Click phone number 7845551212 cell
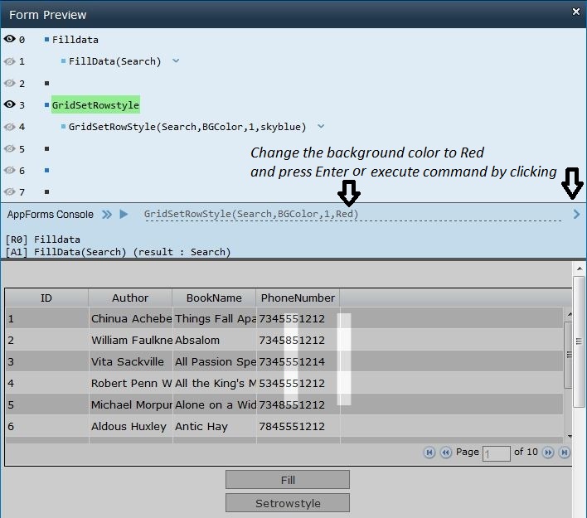The height and width of the screenshot is (518, 587). click(298, 426)
